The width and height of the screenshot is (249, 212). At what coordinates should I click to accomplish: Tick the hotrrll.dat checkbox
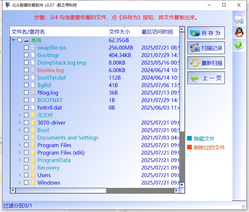tap(26, 107)
